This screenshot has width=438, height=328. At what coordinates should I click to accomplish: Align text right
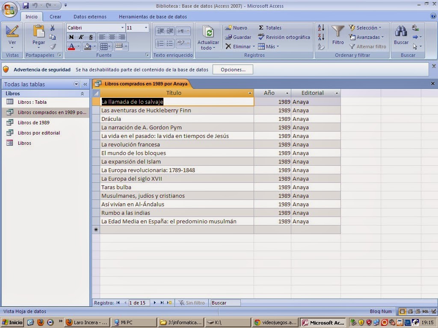(x=121, y=37)
